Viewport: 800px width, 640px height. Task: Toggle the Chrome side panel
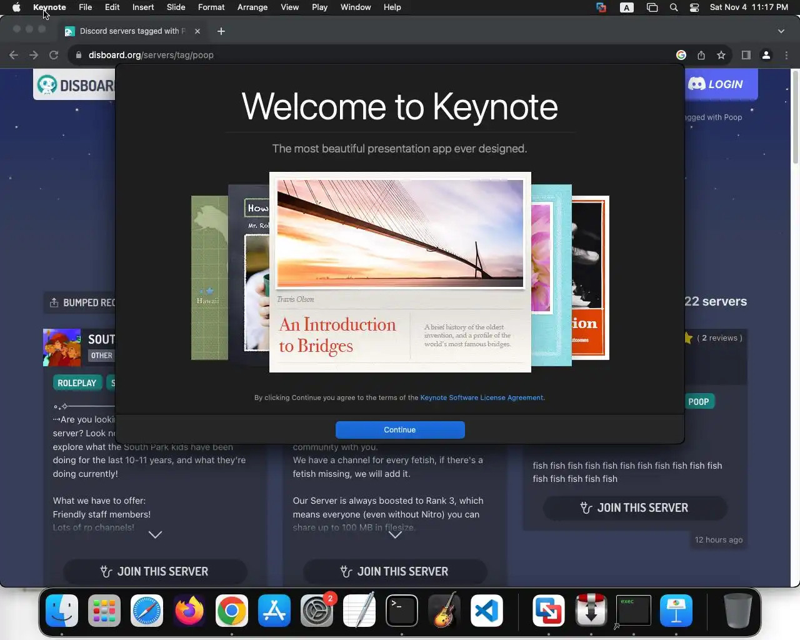tap(746, 55)
